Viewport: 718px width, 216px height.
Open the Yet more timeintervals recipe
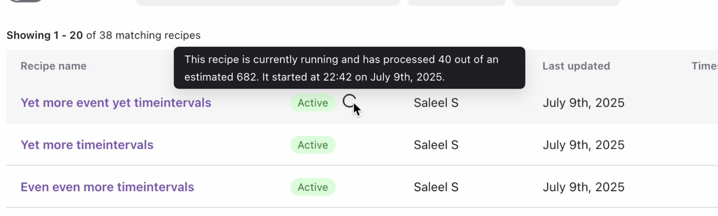[x=87, y=145]
